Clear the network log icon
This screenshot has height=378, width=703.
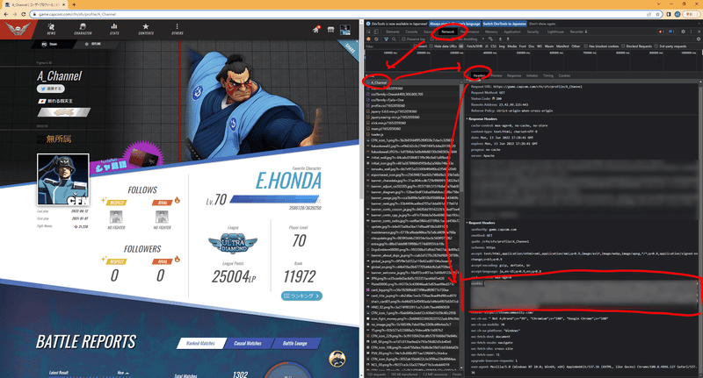376,39
